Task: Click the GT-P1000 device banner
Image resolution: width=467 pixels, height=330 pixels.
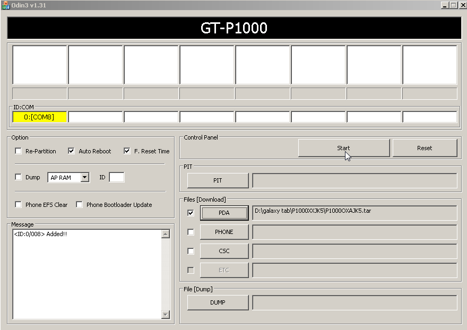Action: point(234,28)
